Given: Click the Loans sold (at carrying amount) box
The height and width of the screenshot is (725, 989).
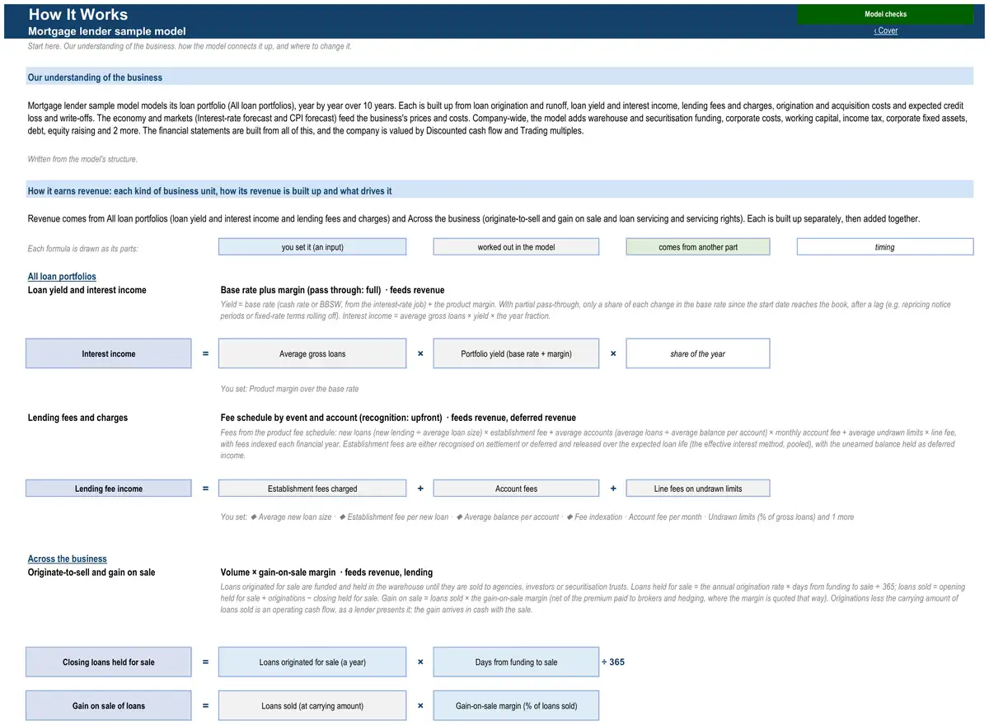Looking at the screenshot, I should pos(312,705).
